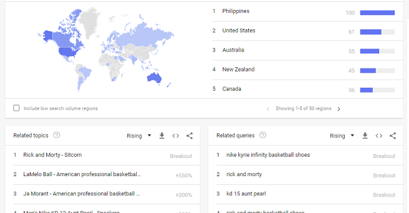This screenshot has height=213, width=409.
Task: Click the Rick and Morty - Sitcom topic
Action: [53, 155]
